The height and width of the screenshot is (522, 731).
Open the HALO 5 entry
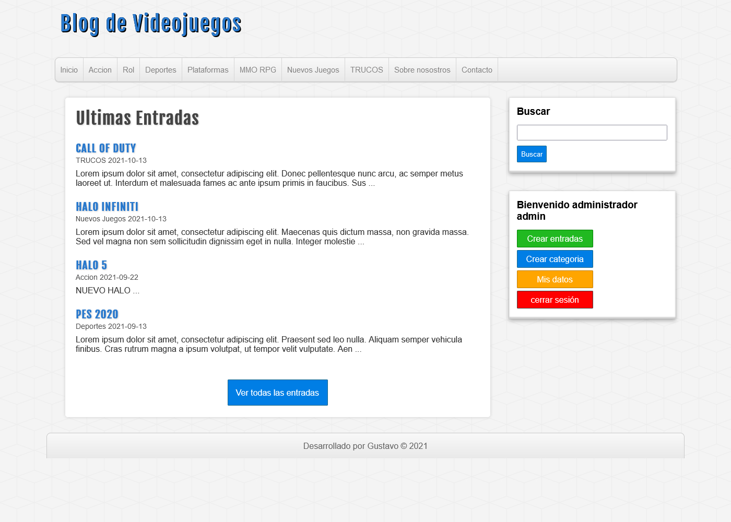(91, 265)
